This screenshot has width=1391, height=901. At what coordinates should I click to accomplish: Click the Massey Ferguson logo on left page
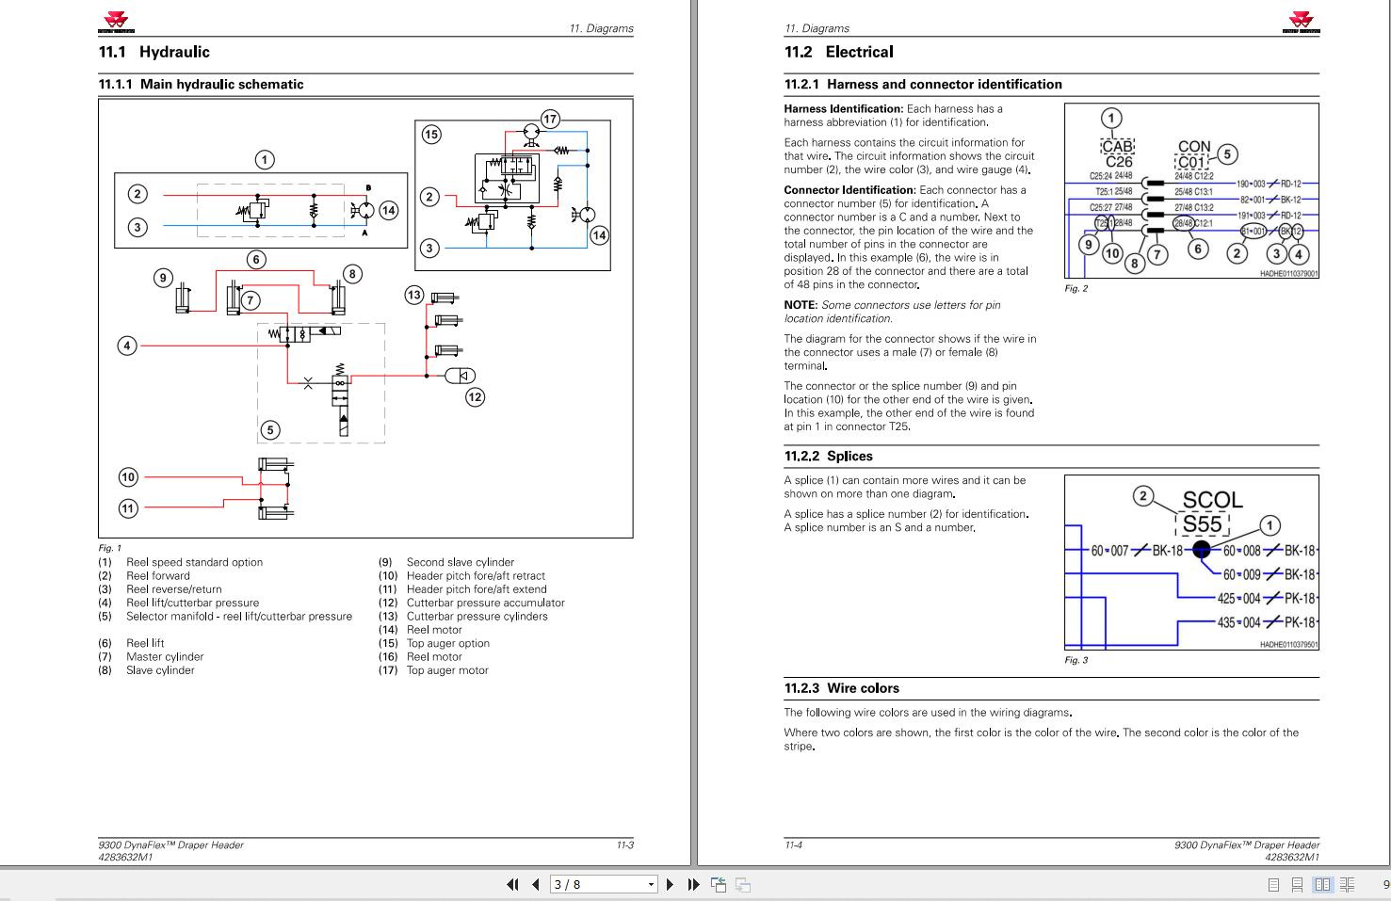coord(116,22)
